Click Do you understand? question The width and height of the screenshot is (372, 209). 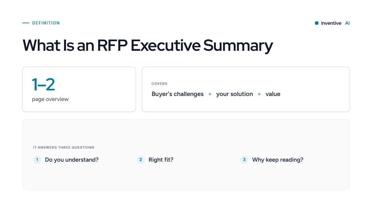click(72, 160)
